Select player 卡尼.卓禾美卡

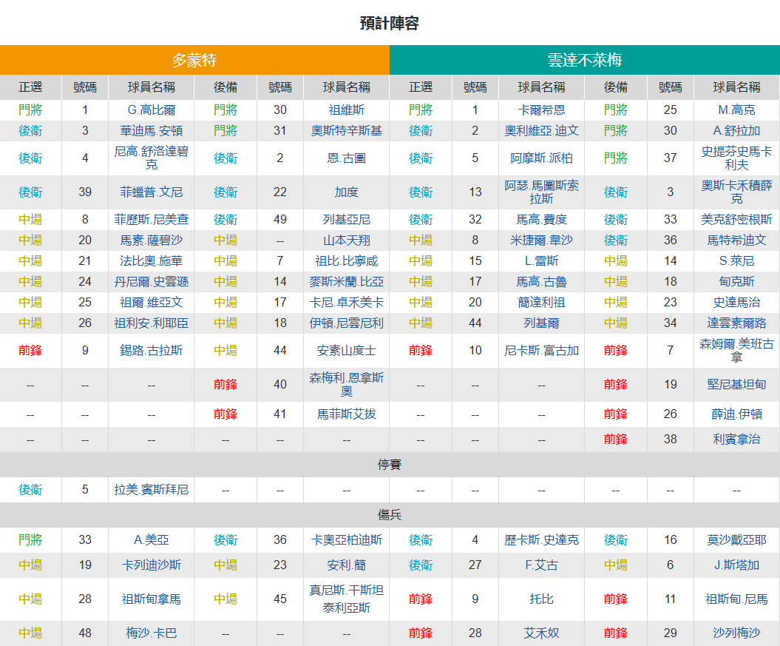[346, 302]
